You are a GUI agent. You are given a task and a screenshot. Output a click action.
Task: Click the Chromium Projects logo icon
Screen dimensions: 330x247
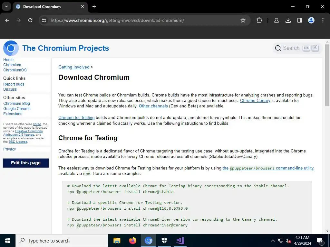(11, 48)
